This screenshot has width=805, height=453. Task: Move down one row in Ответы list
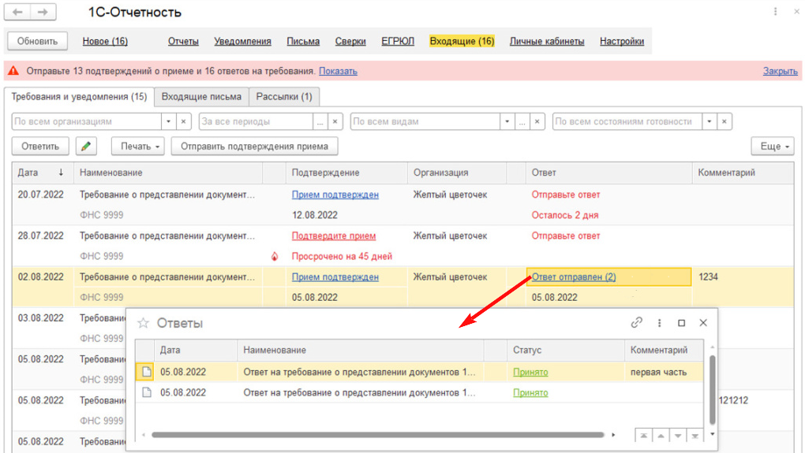[678, 436]
